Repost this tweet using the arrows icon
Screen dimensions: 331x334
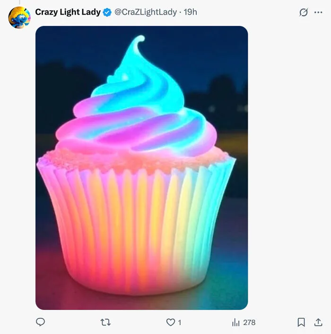click(x=105, y=322)
